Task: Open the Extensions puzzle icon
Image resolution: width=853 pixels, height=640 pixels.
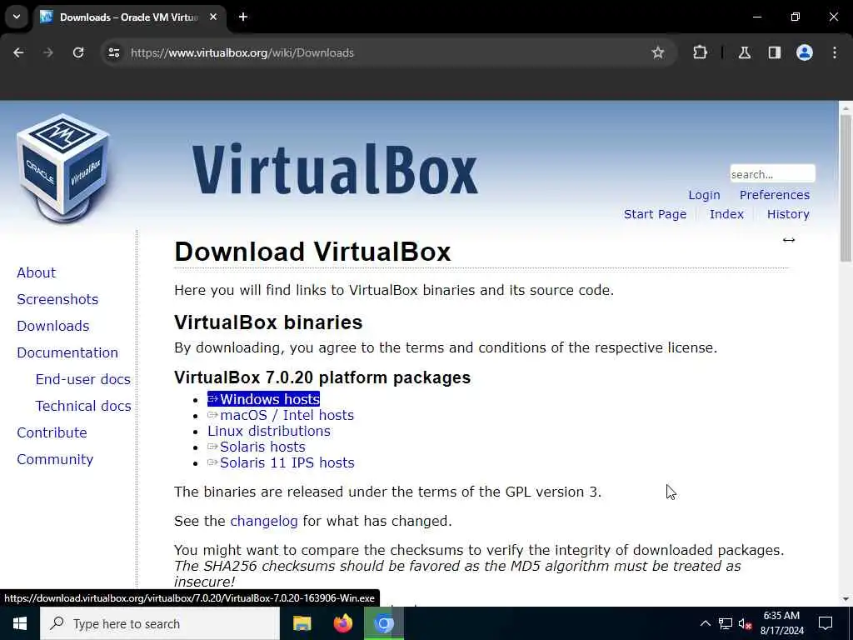Action: (700, 52)
